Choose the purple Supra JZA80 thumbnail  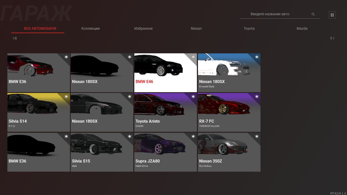(160, 144)
